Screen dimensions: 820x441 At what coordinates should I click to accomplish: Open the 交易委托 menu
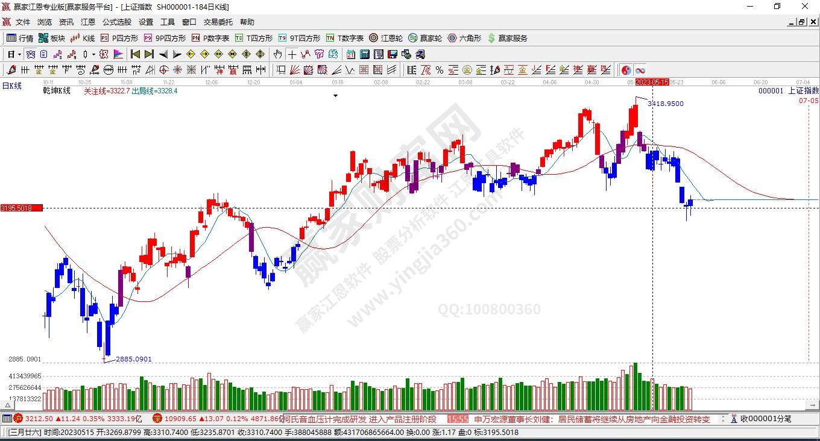tap(218, 22)
